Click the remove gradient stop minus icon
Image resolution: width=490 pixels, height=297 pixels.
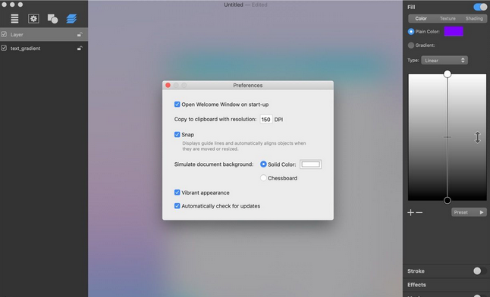pyautogui.click(x=419, y=212)
